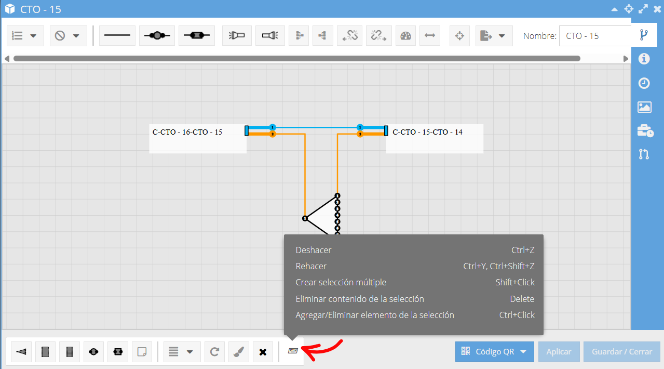Click the gauge meter icon

(x=406, y=36)
